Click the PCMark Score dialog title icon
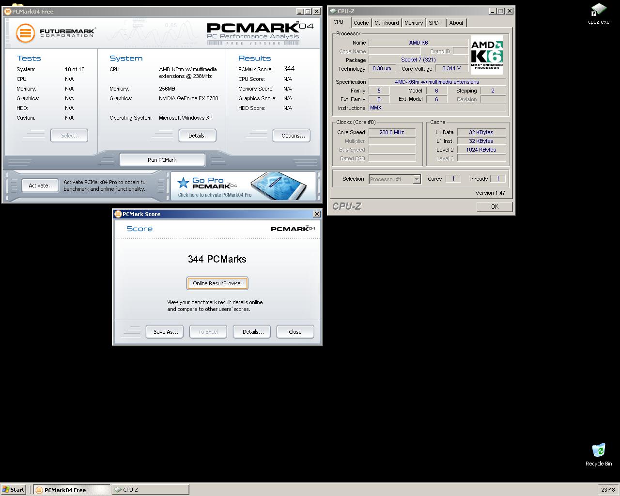 [118, 214]
